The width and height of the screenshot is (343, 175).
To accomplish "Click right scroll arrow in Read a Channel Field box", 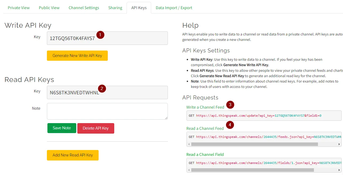I will coord(339,170).
